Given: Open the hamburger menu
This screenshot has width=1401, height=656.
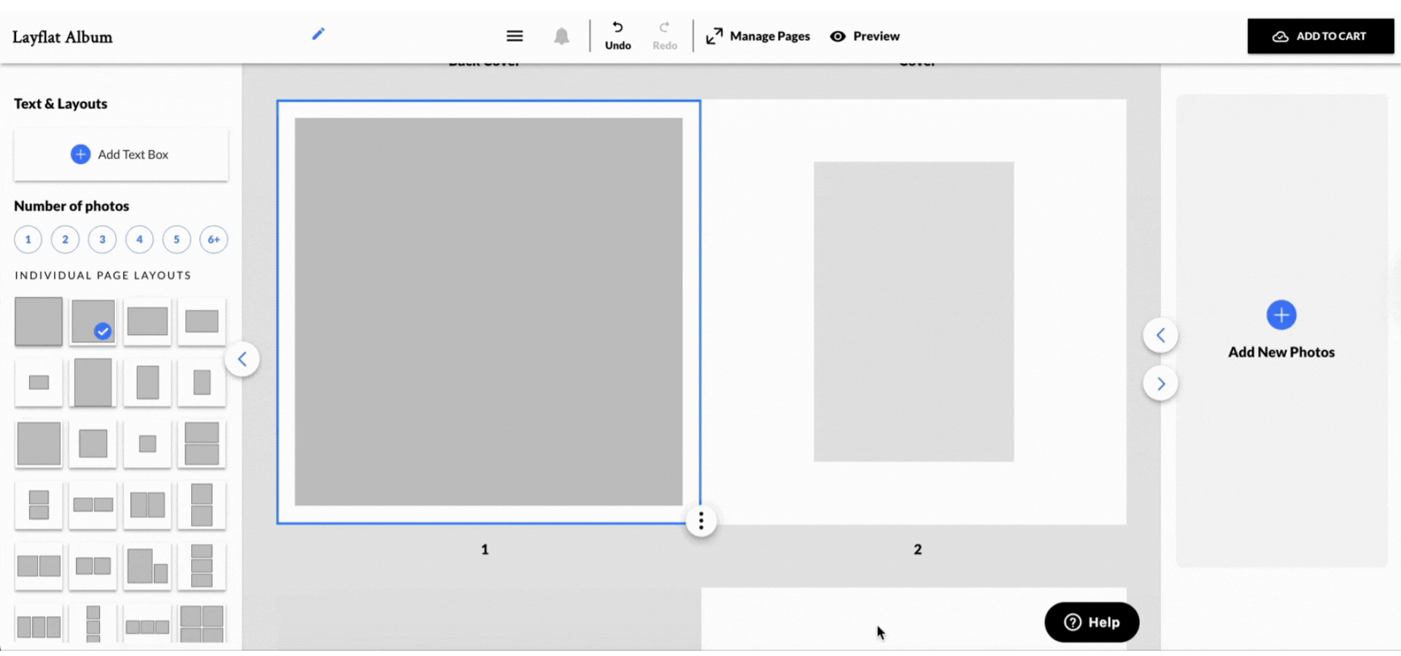Looking at the screenshot, I should tap(514, 36).
